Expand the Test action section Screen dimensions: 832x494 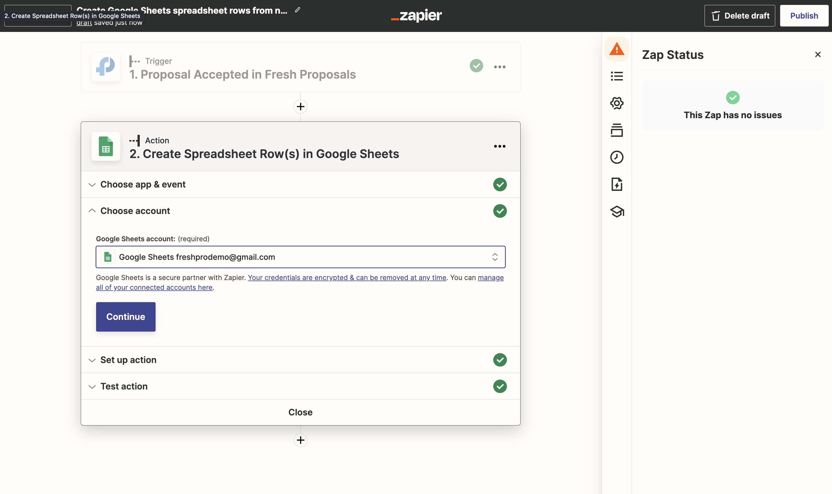[124, 386]
